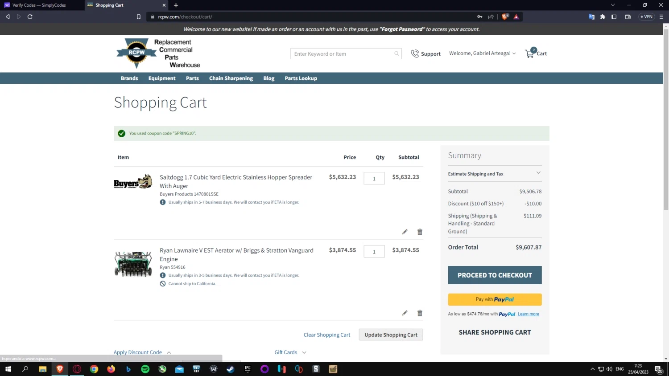Click Clear Shopping Cart link

pyautogui.click(x=327, y=335)
